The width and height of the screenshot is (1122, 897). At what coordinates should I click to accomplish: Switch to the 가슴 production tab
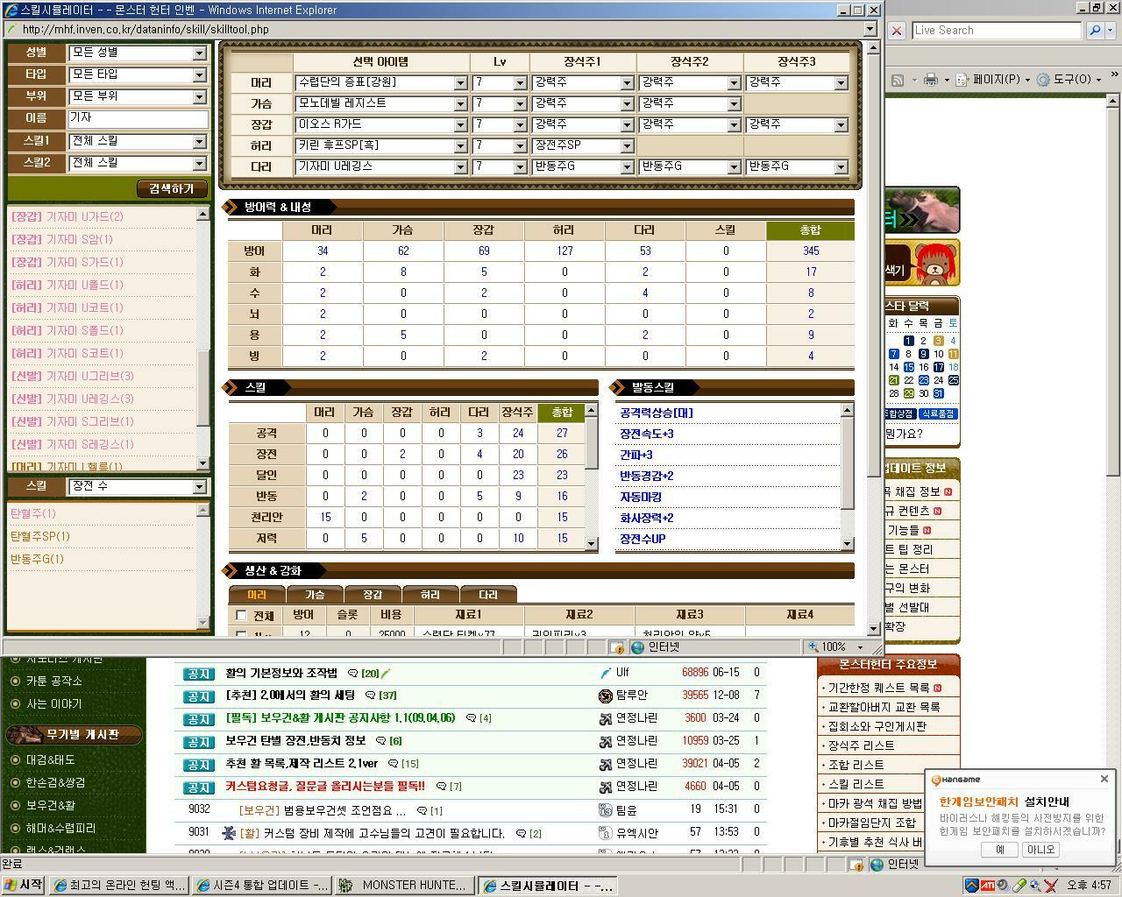[315, 595]
